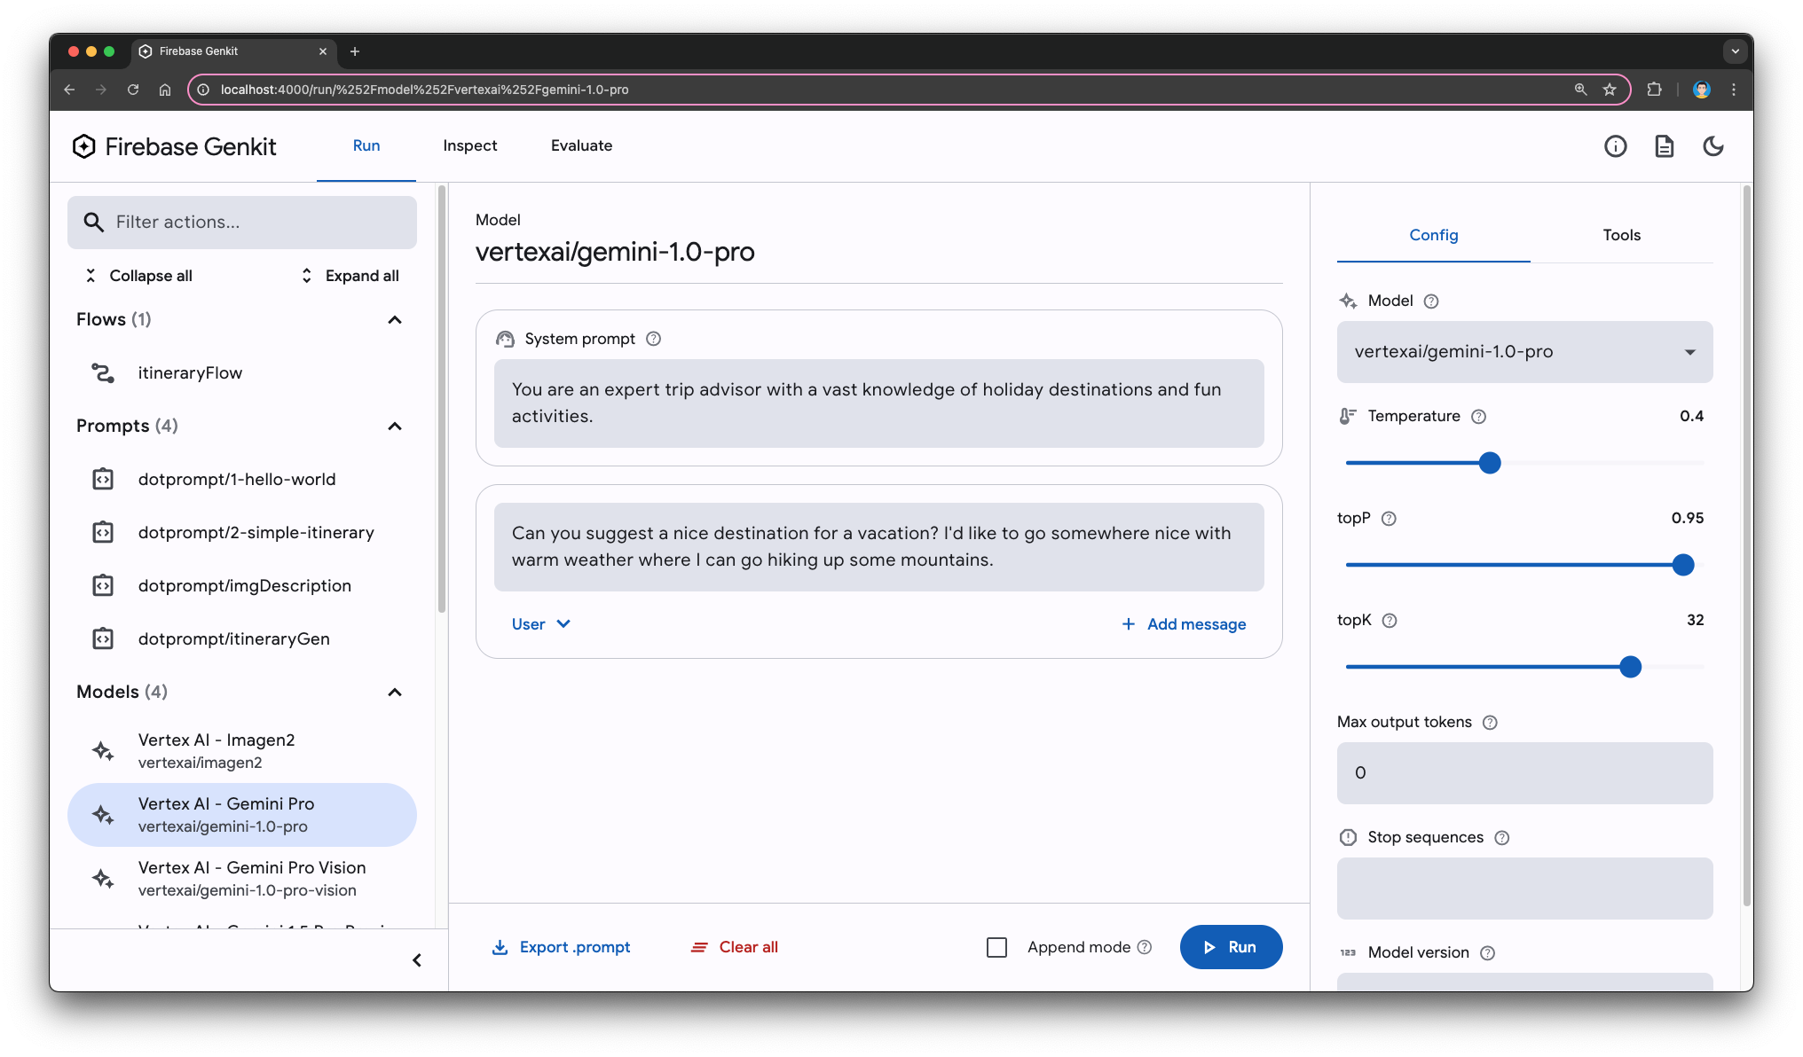This screenshot has width=1803, height=1057.
Task: Drag the Temperature slider
Action: (1490, 462)
